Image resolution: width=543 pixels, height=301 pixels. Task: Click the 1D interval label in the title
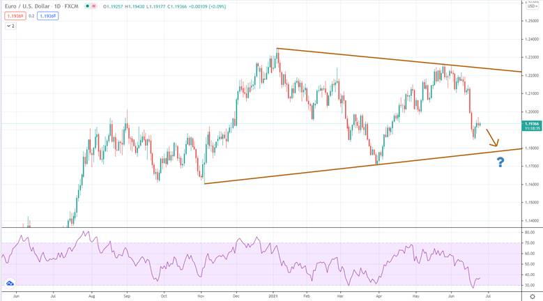click(x=57, y=6)
